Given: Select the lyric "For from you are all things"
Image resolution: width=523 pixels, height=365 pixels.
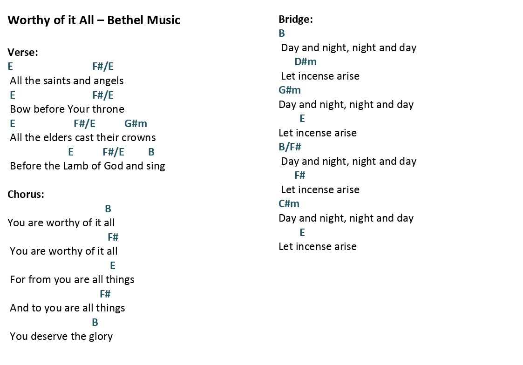Looking at the screenshot, I should (72, 280).
